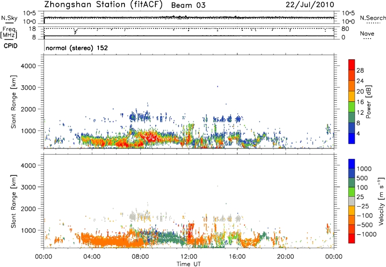Pick the bright blue bottom segment of the power colorbar

coord(352,139)
